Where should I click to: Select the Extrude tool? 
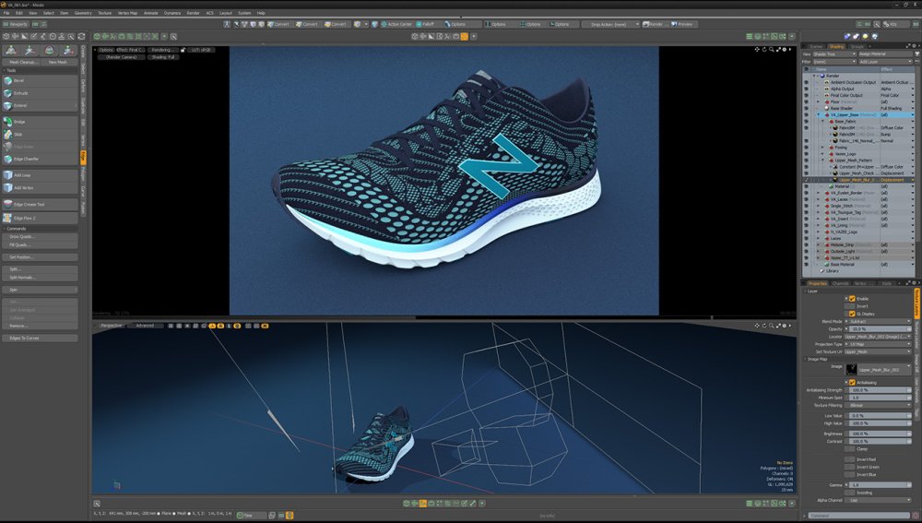(40, 93)
